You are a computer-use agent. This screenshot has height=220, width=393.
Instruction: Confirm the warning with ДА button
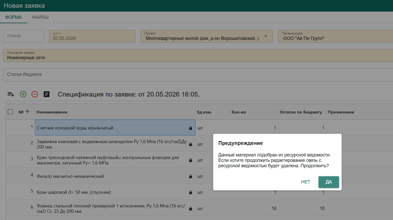point(329,182)
